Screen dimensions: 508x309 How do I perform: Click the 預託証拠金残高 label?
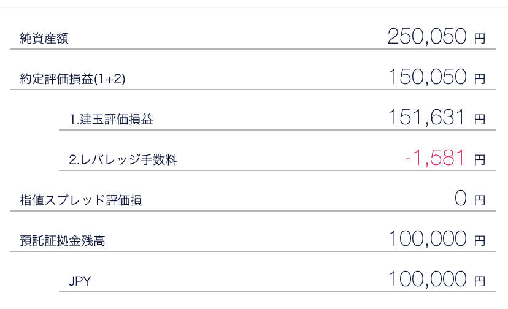click(63, 241)
